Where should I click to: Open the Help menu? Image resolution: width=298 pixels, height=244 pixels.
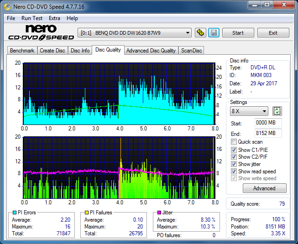[x=72, y=18]
